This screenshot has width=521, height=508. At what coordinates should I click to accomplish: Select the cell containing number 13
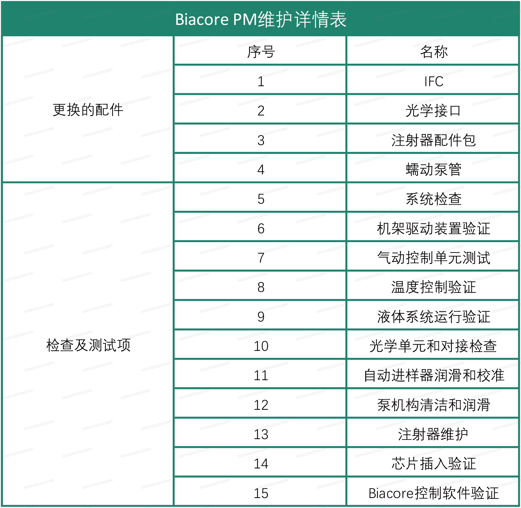[x=260, y=433]
